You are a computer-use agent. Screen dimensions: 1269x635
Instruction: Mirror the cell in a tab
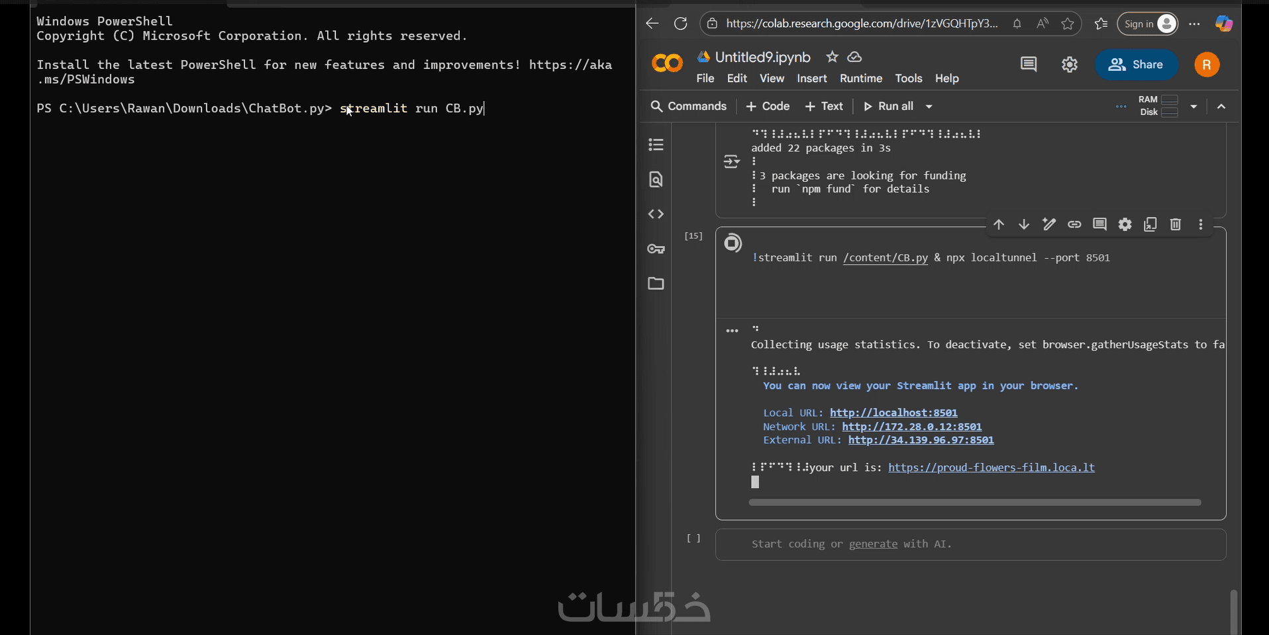(1150, 224)
